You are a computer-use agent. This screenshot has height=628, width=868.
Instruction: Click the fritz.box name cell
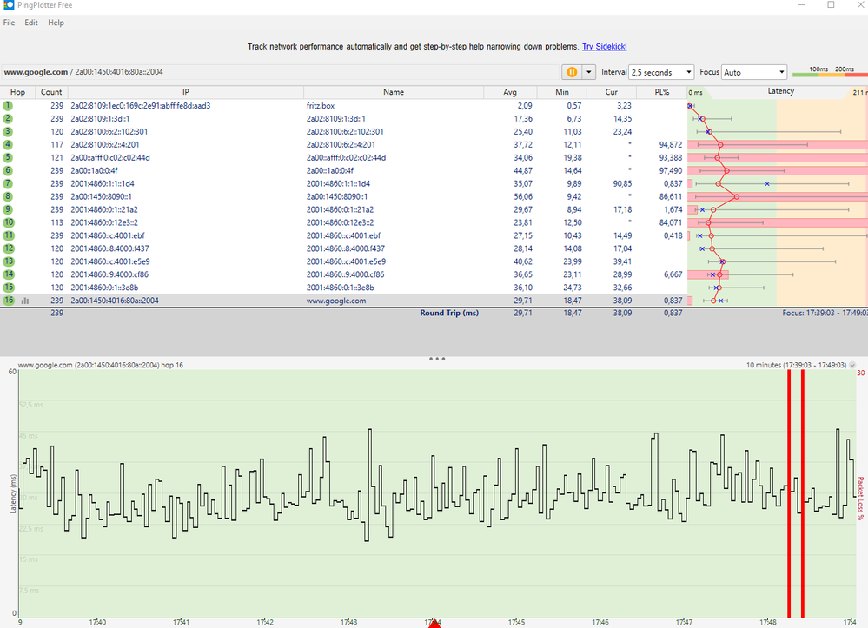[x=321, y=106]
